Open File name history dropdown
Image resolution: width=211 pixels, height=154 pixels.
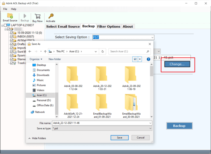click(x=150, y=123)
